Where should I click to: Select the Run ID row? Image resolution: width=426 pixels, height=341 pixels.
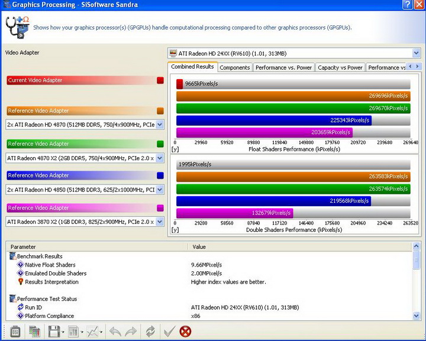tap(209, 307)
